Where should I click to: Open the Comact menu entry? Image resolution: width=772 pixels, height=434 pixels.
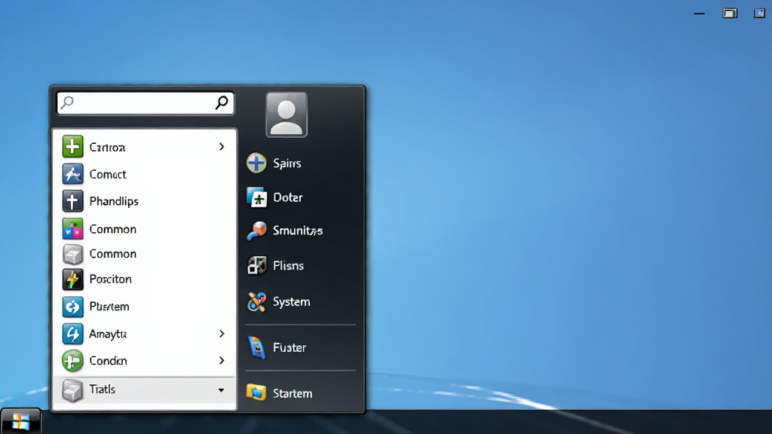144,174
